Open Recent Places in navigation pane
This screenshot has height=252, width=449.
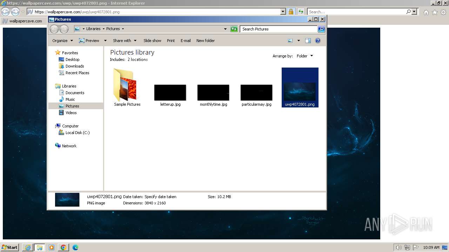pyautogui.click(x=77, y=73)
